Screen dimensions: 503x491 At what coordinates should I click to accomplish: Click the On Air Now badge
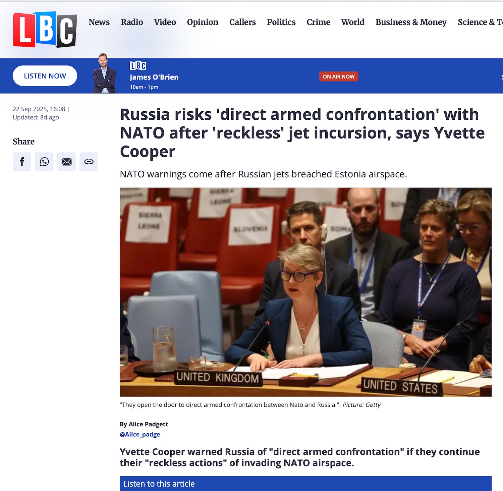click(339, 76)
